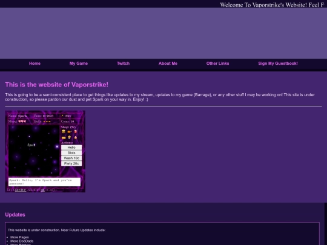Viewport: 327px width, 245px height.
Task: Buy the red drink cup shop item
Action: tap(76, 131)
